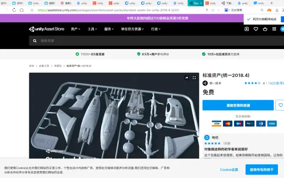
Task: Click the 11000+ five-star assets badge
Action: click(90, 54)
